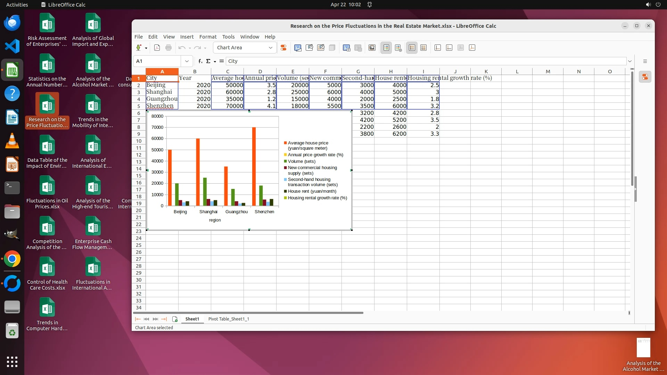Click the All Axes toolbar icon
Image resolution: width=667 pixels, height=375 pixels.
click(x=472, y=48)
